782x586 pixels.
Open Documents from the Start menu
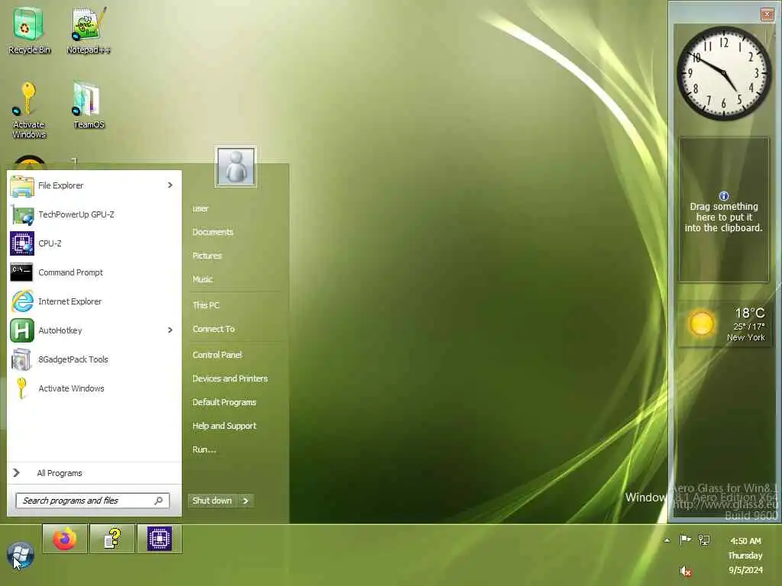click(x=212, y=232)
